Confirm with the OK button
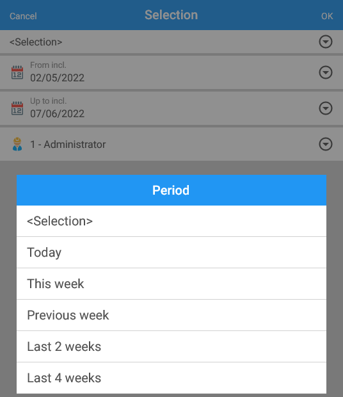Viewport: 343px width, 397px height. 327,16
